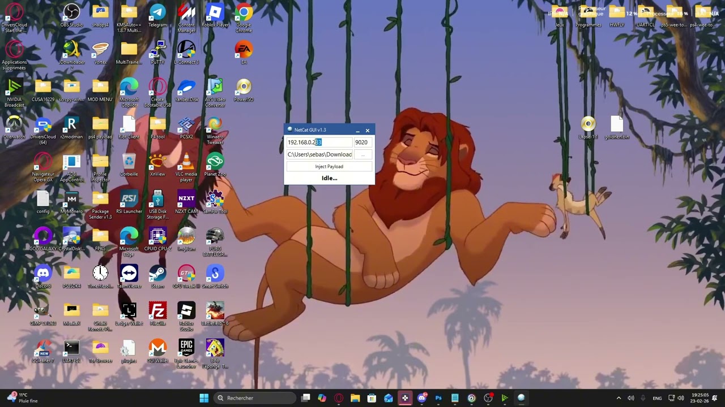Screen dimensions: 725x407
Task: Open the notifications bell in taskbar
Action: pyautogui.click(x=715, y=398)
